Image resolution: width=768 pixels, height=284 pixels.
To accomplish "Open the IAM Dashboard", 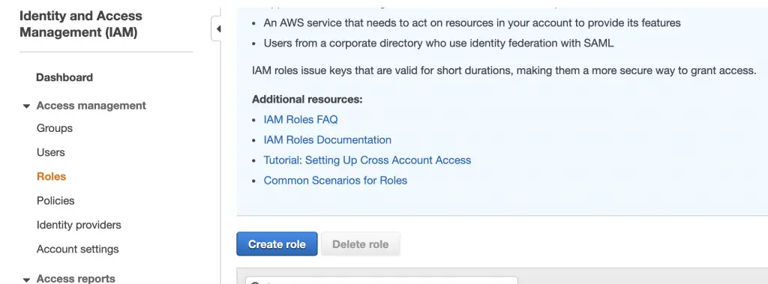I will click(x=64, y=77).
